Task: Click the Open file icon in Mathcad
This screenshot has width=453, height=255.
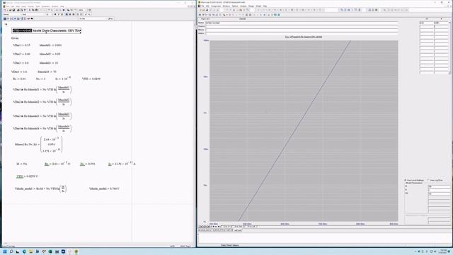Action: click(11, 10)
